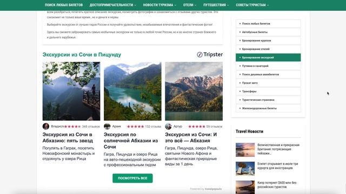Click guide Артур's avatar

pyautogui.click(x=168, y=126)
